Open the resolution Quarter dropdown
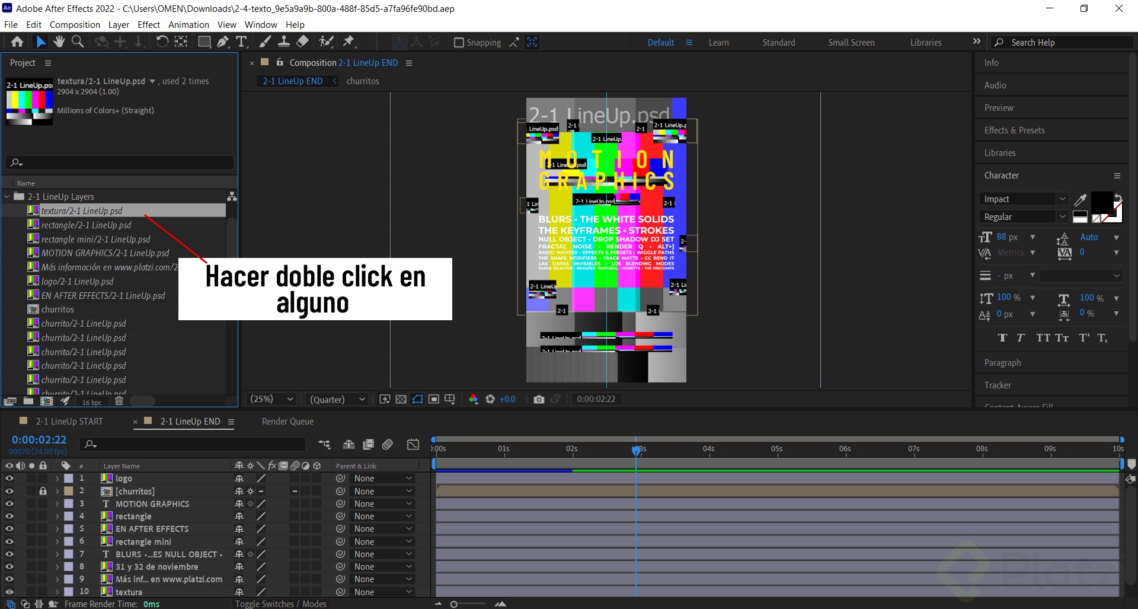The width and height of the screenshot is (1138, 609). 336,399
